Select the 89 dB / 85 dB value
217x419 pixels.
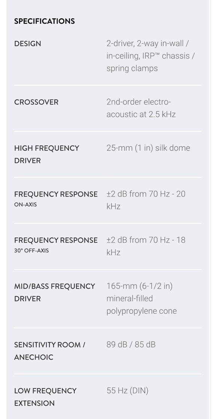(131, 345)
